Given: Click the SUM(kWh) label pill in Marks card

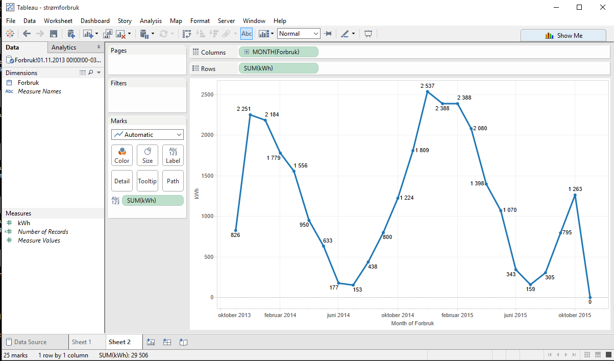Looking at the screenshot, I should (153, 200).
